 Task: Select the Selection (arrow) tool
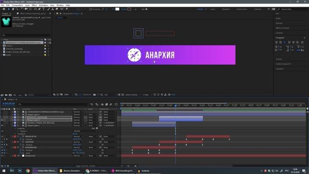pos(9,9)
